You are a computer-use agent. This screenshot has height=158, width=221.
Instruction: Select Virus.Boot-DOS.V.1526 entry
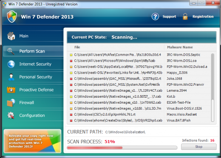point(139,108)
